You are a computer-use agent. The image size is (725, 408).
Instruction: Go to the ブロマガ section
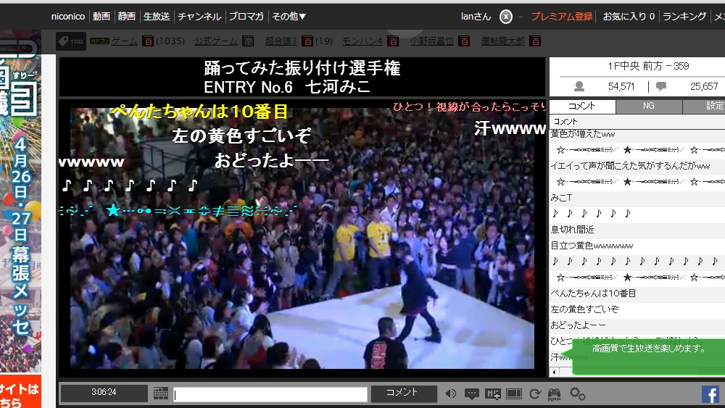[x=246, y=16]
